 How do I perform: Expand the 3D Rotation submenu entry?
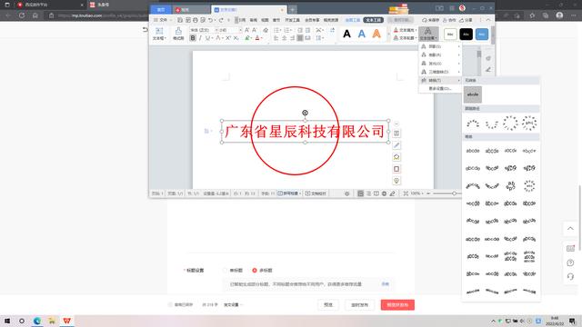pos(440,72)
